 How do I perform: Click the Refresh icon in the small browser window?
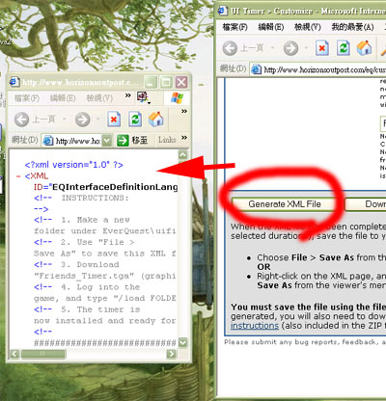[135, 120]
